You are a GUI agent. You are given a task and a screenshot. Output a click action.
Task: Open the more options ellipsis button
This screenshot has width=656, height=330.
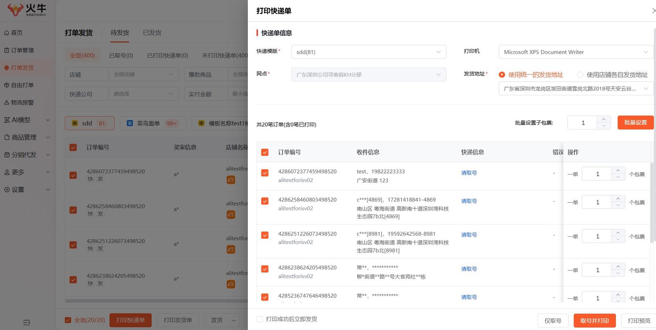coord(234,320)
